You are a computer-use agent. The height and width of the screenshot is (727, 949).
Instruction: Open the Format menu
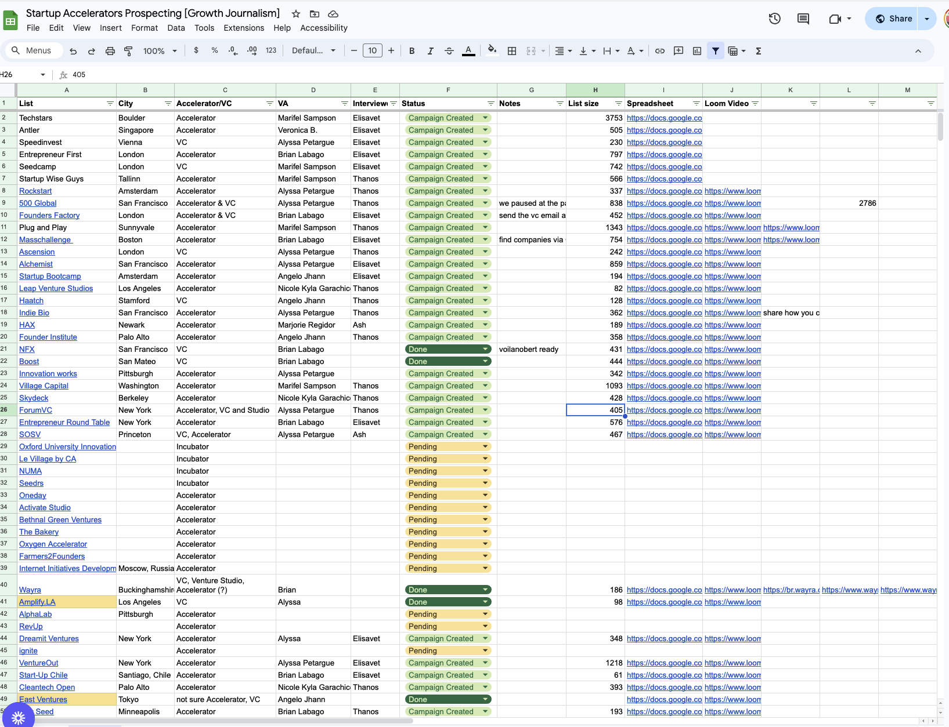tap(145, 28)
